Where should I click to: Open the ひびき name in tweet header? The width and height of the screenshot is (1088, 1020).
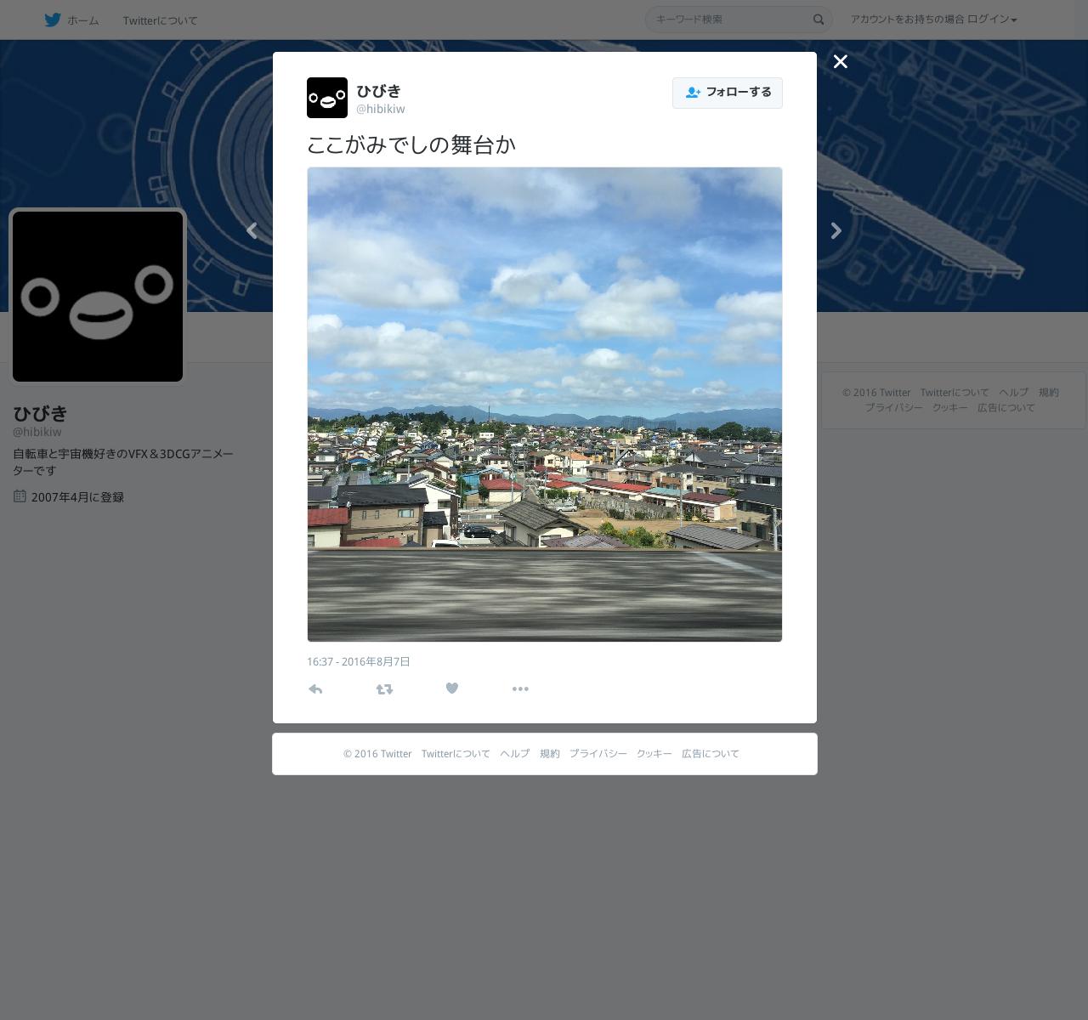[x=378, y=91]
